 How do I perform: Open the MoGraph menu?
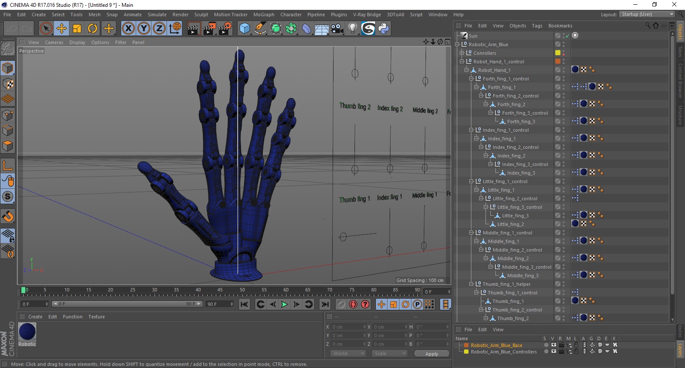(x=264, y=15)
